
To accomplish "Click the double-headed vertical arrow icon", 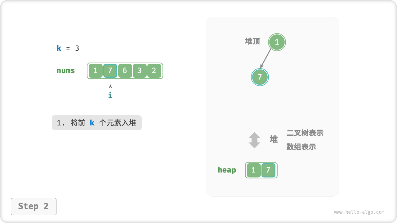I will (254, 140).
